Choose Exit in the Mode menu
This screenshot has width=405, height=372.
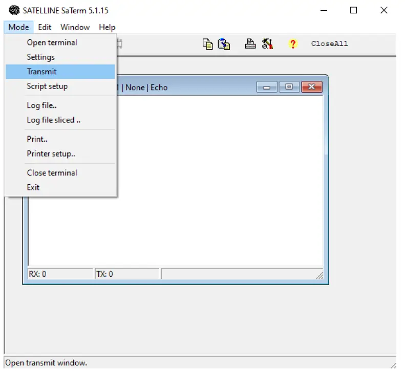tap(60, 187)
